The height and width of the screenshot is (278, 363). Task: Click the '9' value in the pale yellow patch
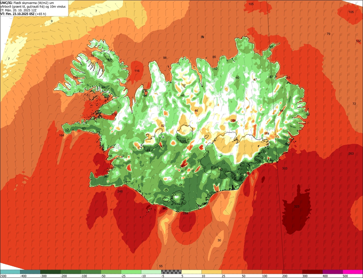pos(52,21)
